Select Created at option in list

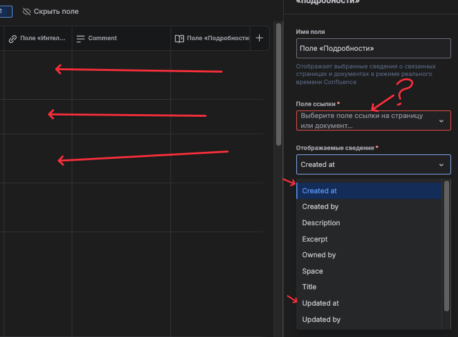(369, 191)
